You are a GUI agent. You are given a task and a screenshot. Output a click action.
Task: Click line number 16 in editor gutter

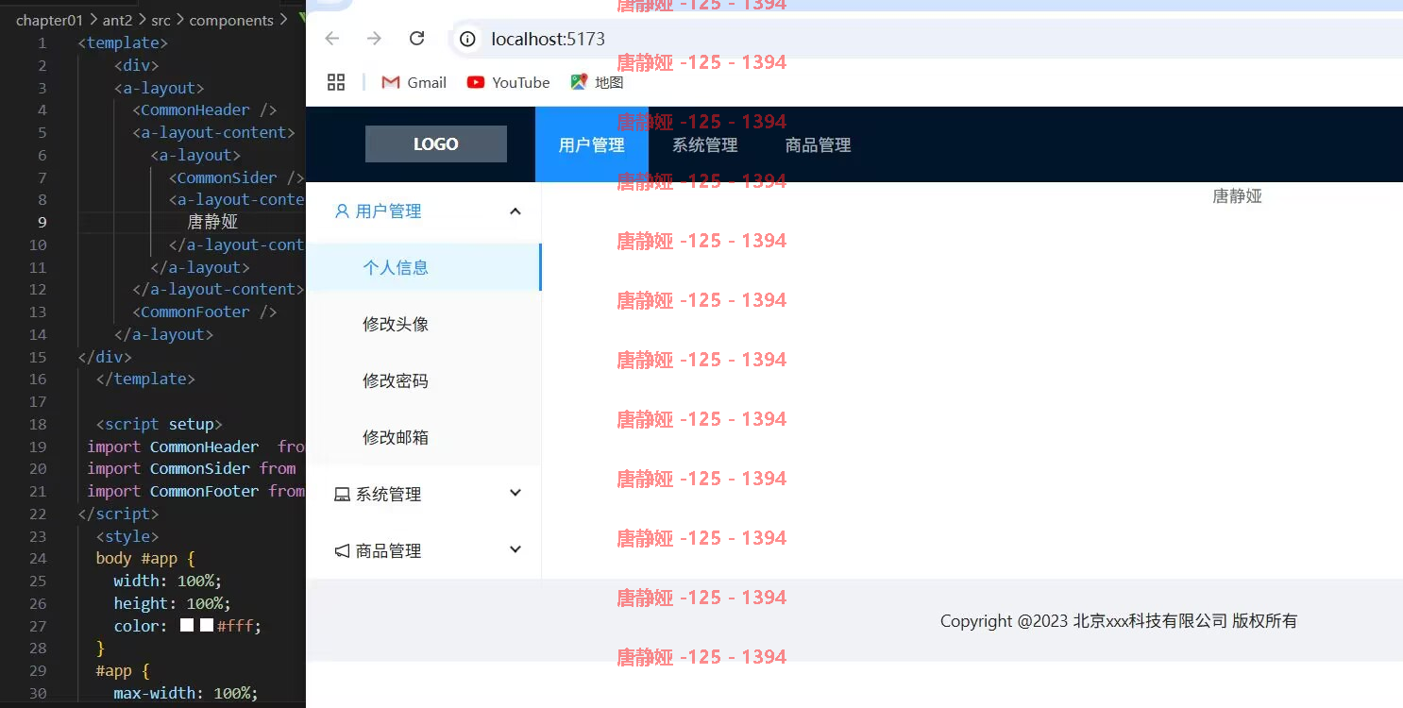click(x=38, y=379)
